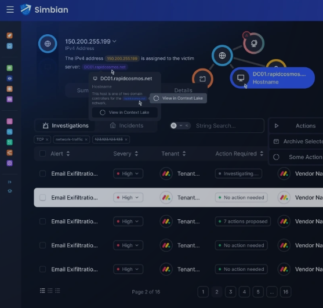
Task: Click the String Search input field
Action: (x=228, y=126)
